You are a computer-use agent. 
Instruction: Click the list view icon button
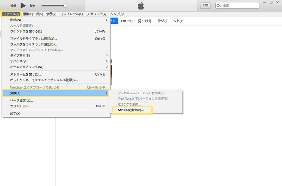point(206,6)
